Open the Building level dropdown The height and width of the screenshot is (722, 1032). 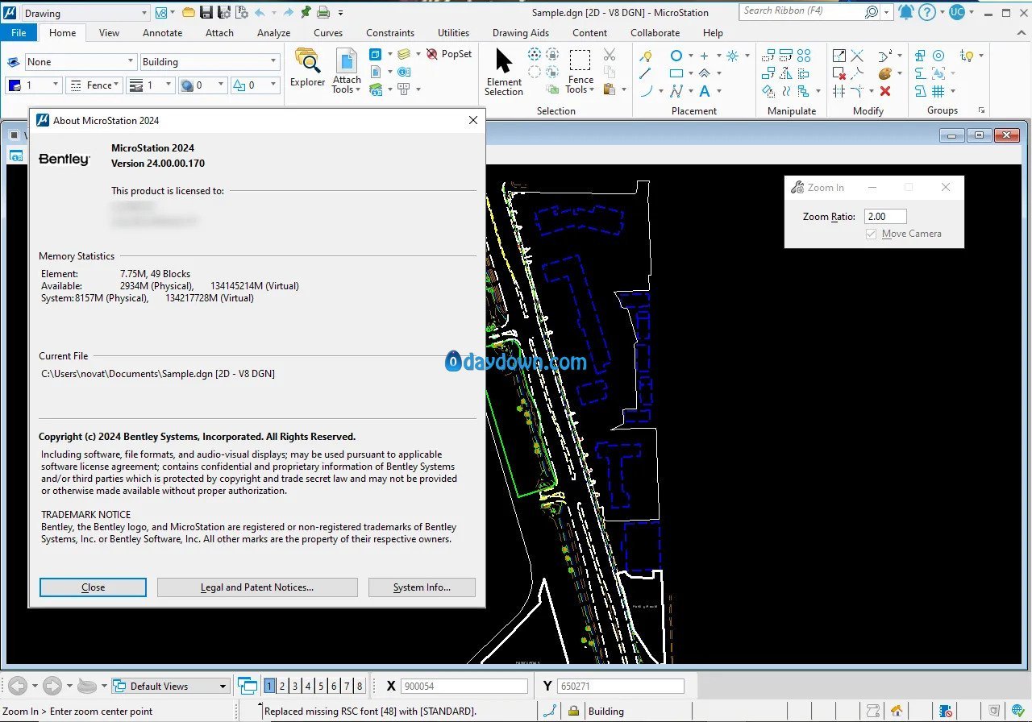pyautogui.click(x=210, y=62)
